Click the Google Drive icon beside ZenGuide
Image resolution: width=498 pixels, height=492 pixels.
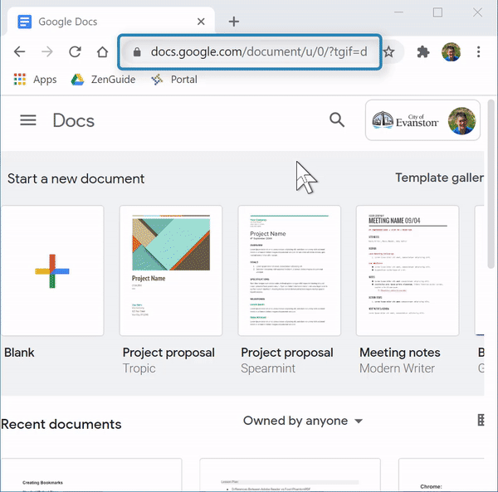pyautogui.click(x=77, y=80)
